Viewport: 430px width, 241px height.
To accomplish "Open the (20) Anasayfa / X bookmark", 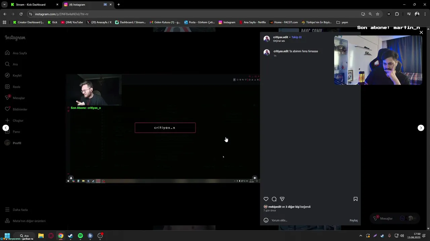I will click(99, 22).
